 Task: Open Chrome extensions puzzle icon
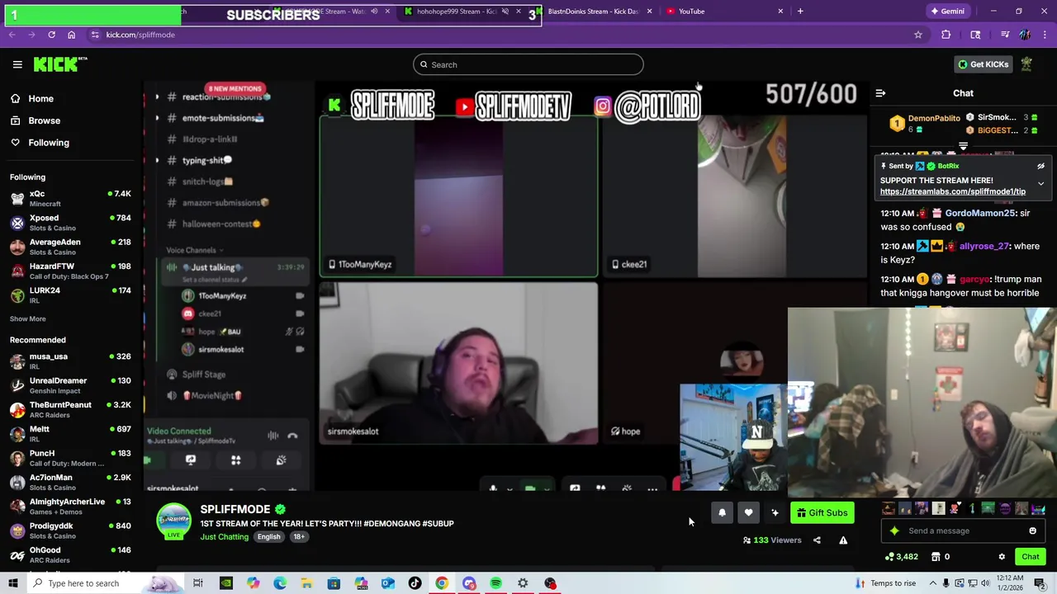click(x=946, y=35)
